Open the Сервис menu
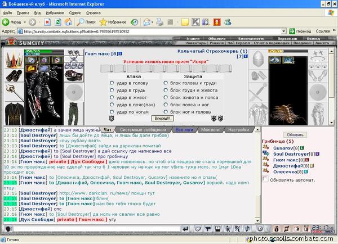338x244 pixels. 75,13
